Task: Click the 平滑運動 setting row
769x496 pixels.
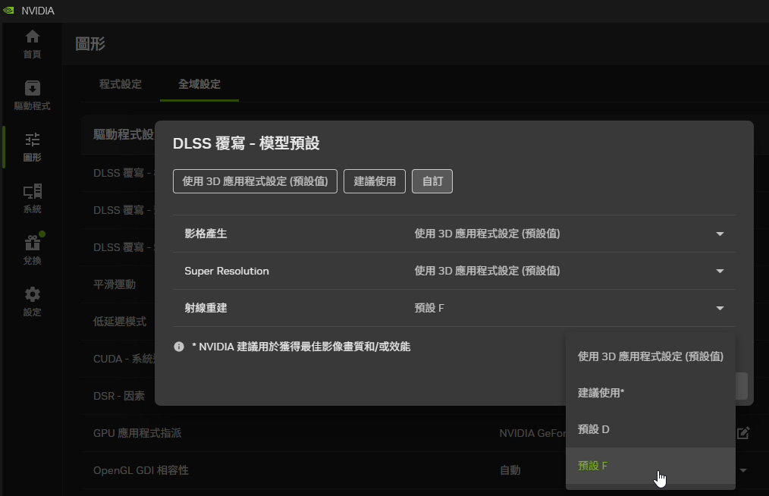Action: (x=115, y=284)
